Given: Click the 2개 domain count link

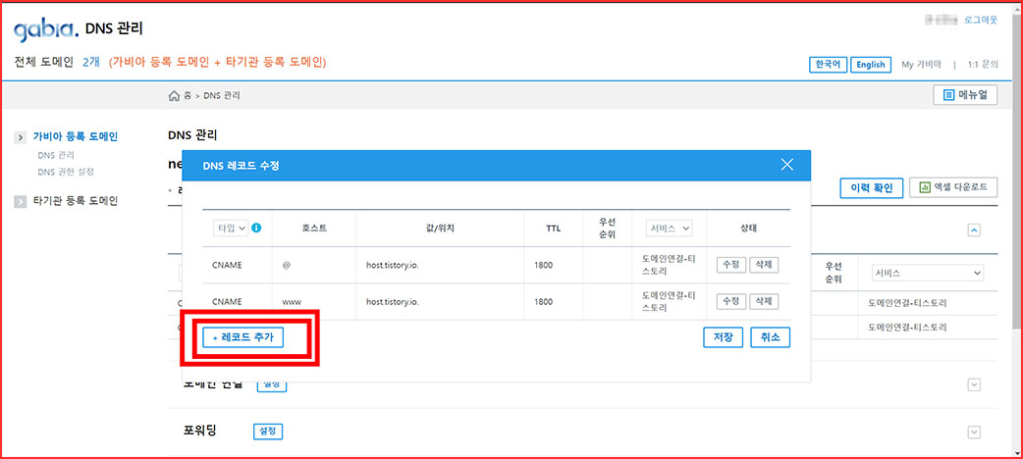Looking at the screenshot, I should tap(90, 63).
